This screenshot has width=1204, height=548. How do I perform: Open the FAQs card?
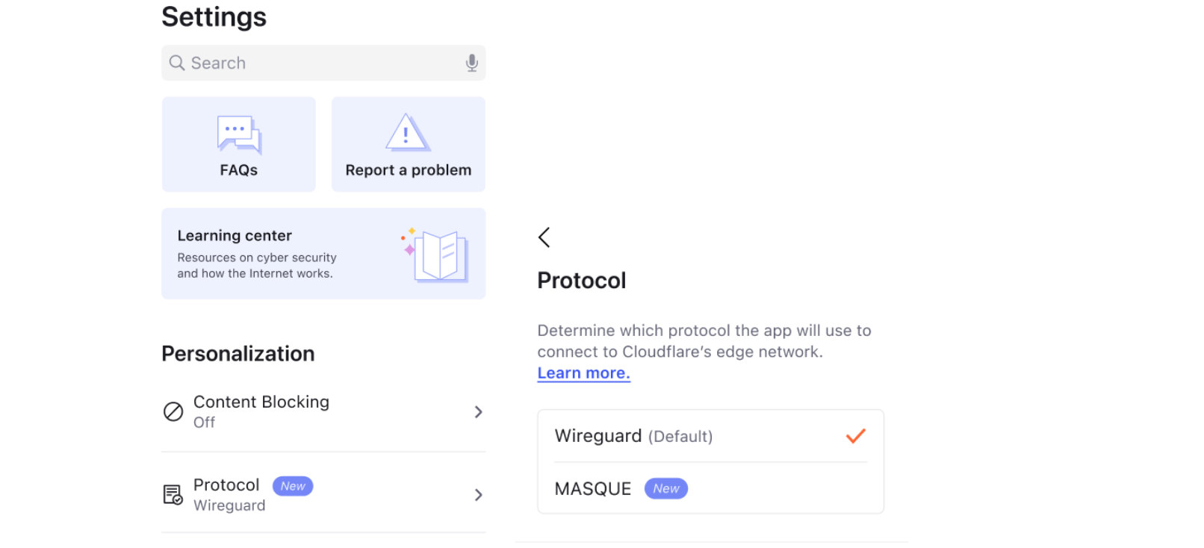(239, 144)
